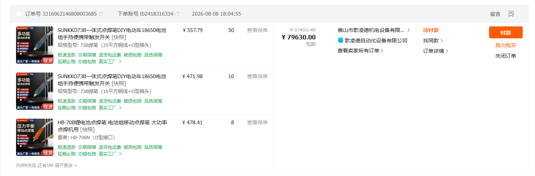535x176 pixels.
Task: Chat with seller via the blue Wangwang icon
Action: pyautogui.click(x=340, y=40)
